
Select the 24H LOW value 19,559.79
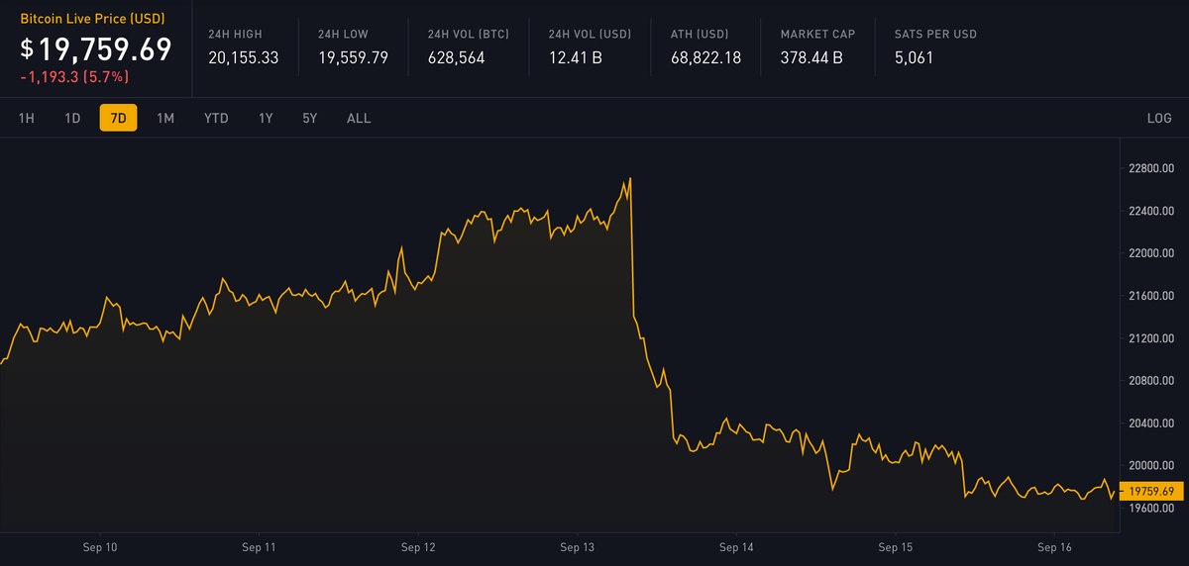click(353, 57)
